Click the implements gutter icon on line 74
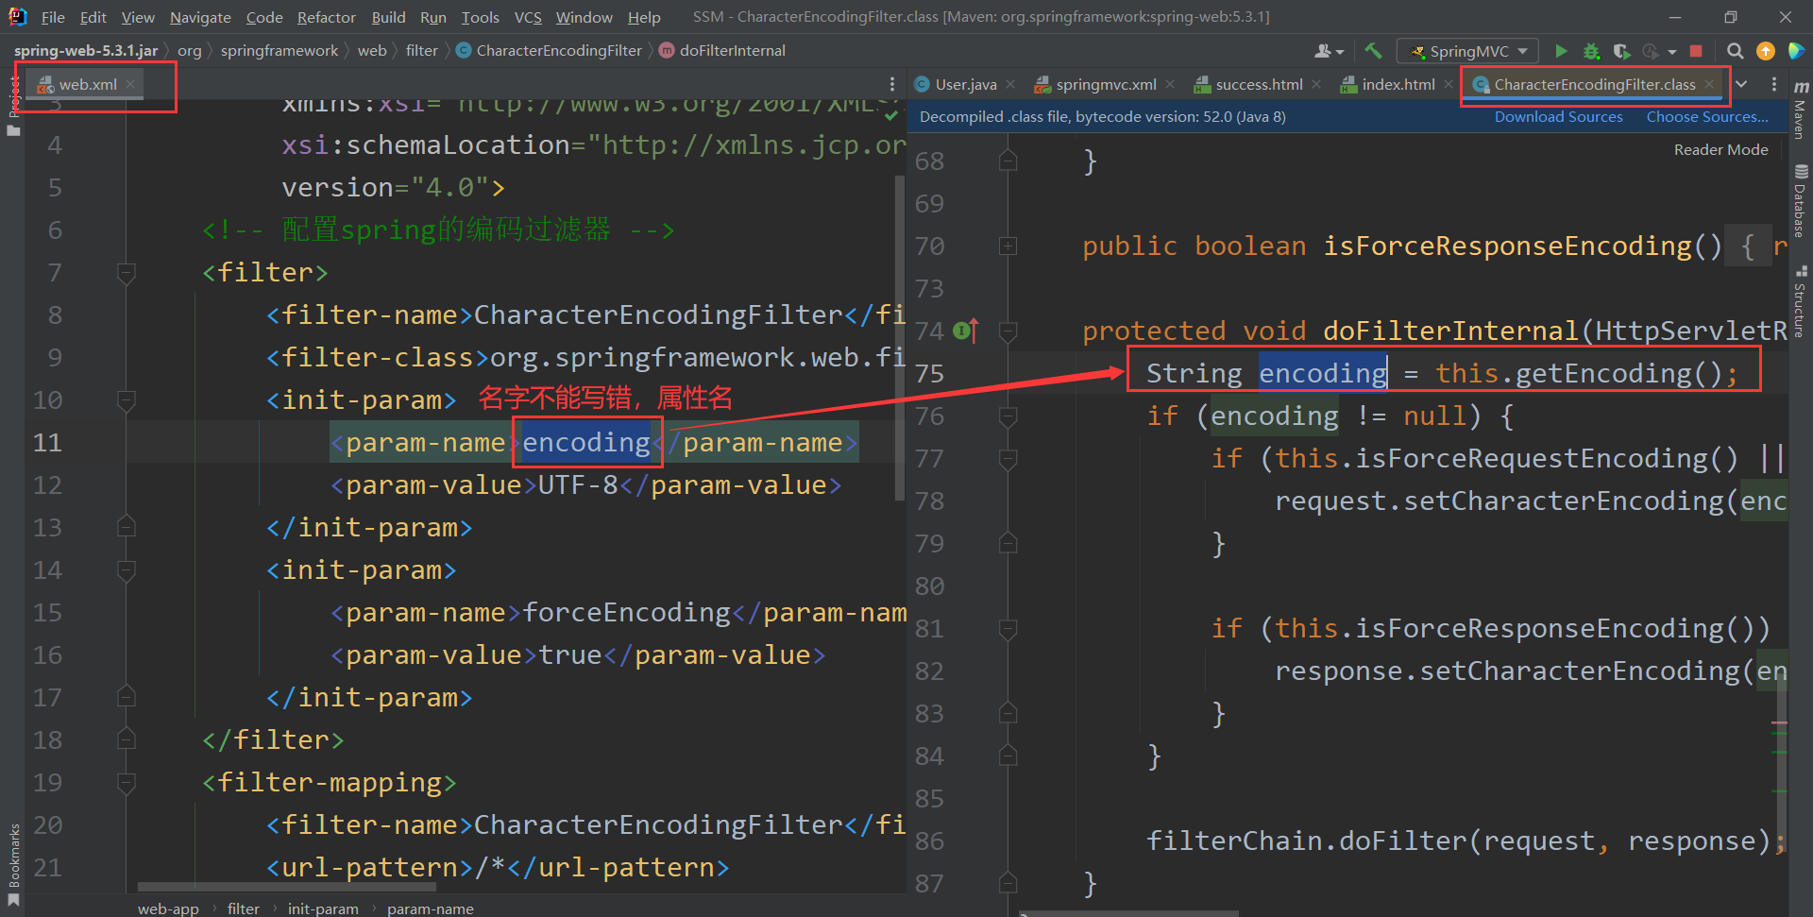The height and width of the screenshot is (917, 1813). pyautogui.click(x=965, y=331)
